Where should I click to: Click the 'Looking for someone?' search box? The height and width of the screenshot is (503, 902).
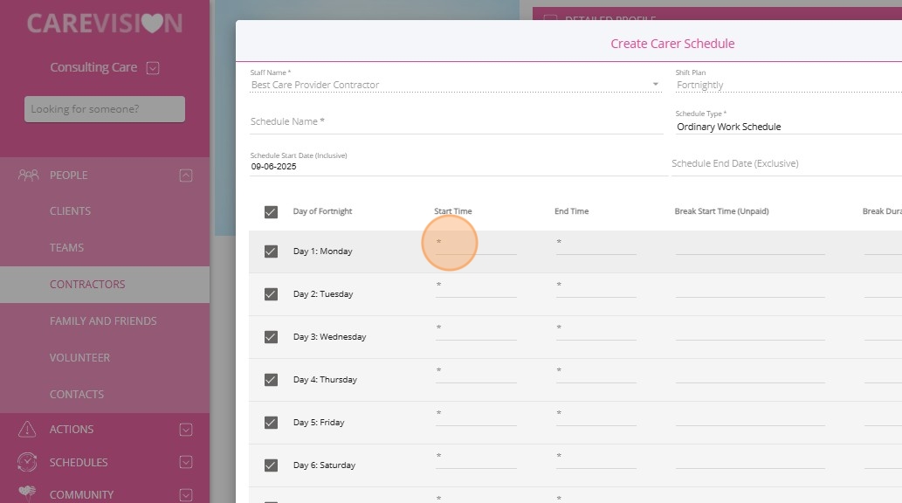pos(105,109)
